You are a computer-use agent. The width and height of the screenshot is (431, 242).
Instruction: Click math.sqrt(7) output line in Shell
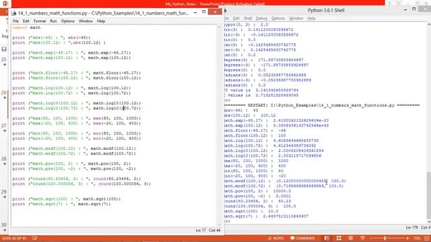(267, 216)
